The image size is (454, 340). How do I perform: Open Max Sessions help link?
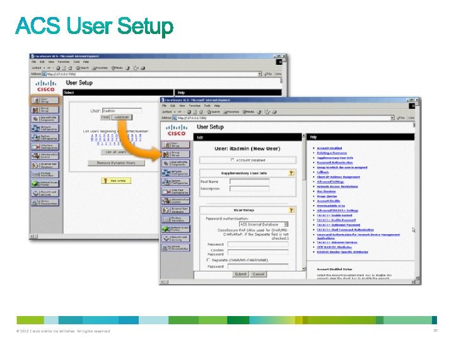326,191
